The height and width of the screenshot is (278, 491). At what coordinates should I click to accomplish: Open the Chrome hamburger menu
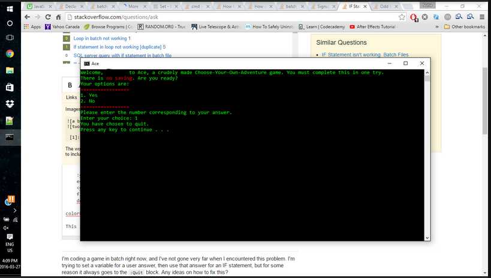[482, 17]
